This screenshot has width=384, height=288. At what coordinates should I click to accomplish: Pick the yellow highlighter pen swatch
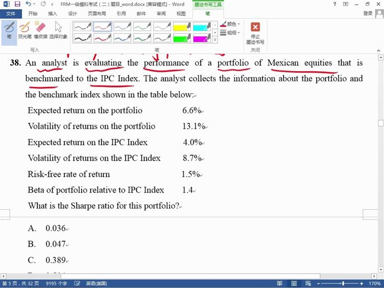click(x=182, y=26)
